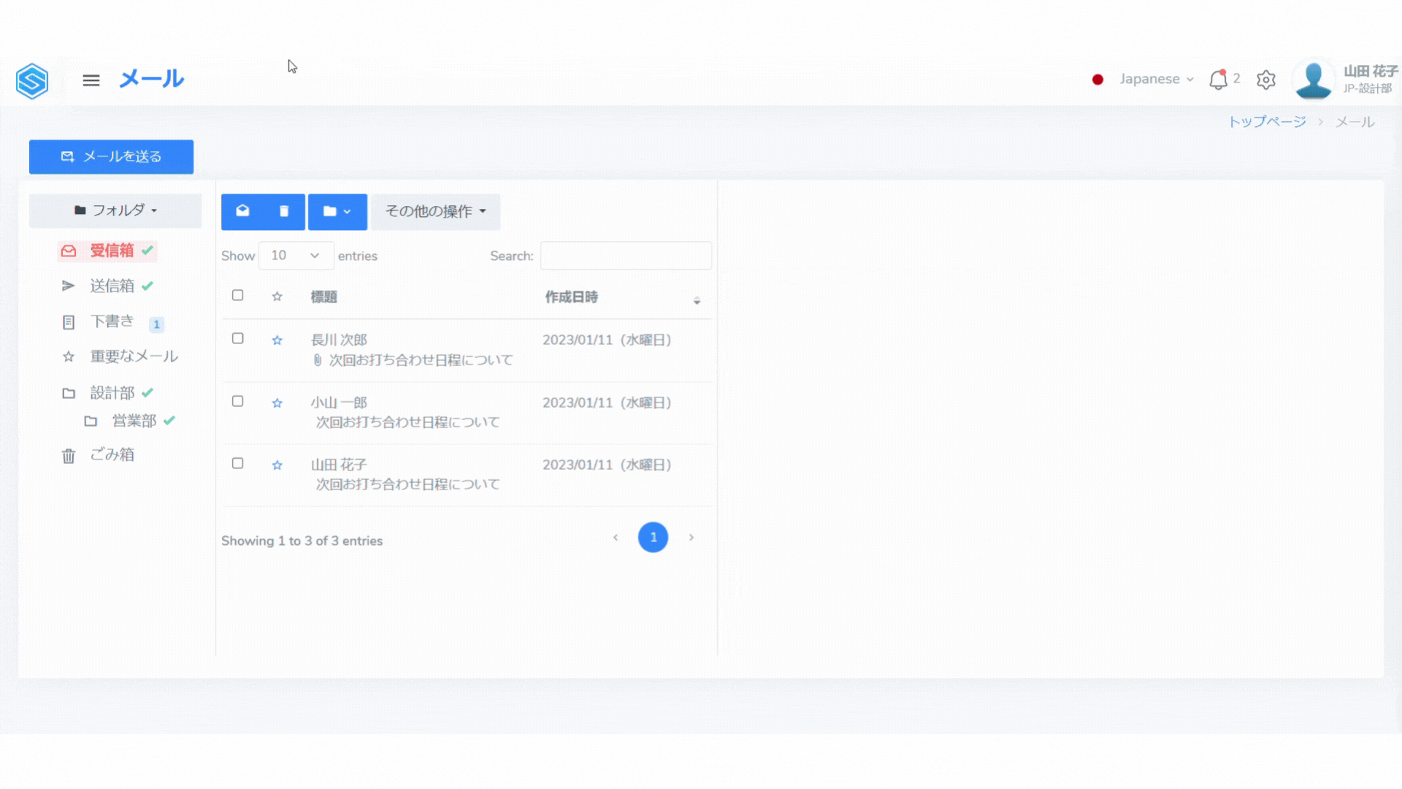Star the email from 長川 次郎
This screenshot has height=789, width=1402.
[277, 340]
